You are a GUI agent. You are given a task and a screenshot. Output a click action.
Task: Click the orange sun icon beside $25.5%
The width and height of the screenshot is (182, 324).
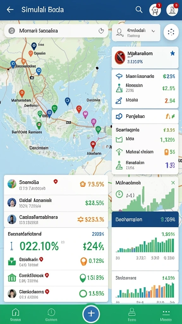tap(81, 219)
